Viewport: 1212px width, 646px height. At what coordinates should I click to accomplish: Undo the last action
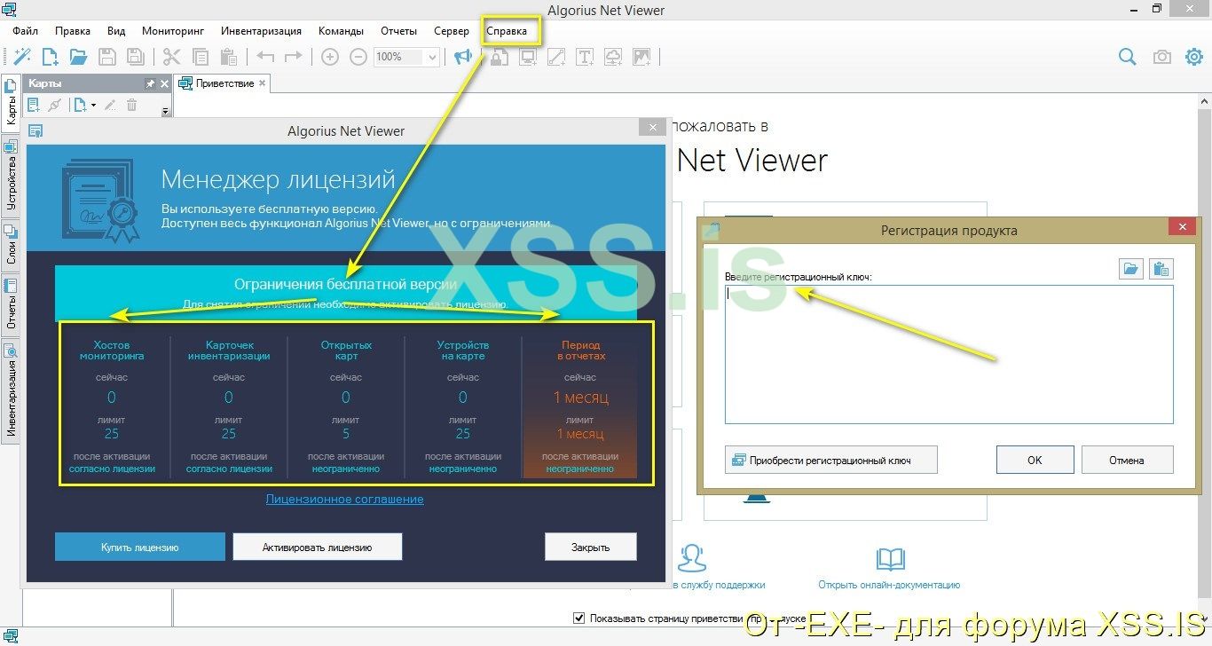pos(265,57)
